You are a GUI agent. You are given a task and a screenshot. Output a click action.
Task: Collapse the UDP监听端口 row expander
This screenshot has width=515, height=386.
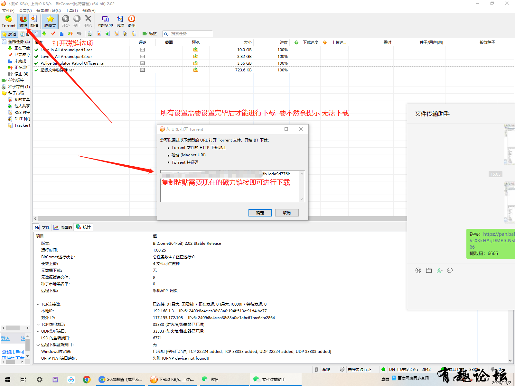point(38,331)
